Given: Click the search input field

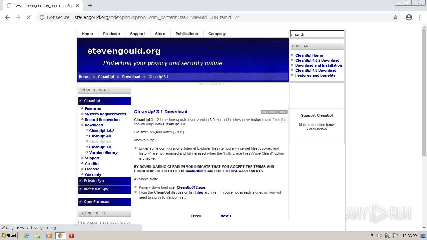Looking at the screenshot, I should tap(317, 34).
